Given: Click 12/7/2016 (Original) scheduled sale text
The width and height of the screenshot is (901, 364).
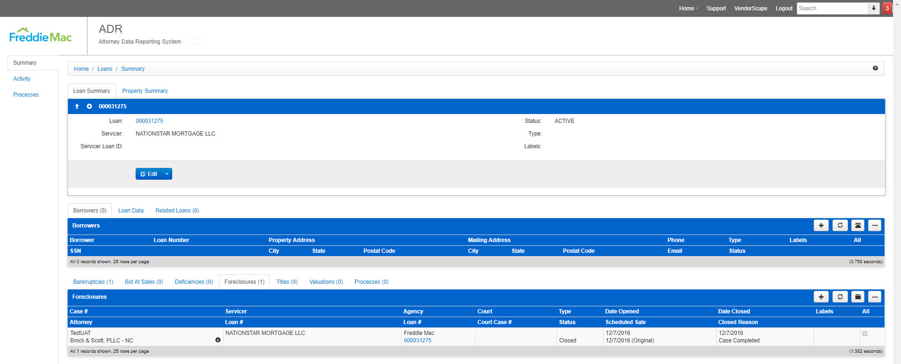Looking at the screenshot, I should coord(630,341).
